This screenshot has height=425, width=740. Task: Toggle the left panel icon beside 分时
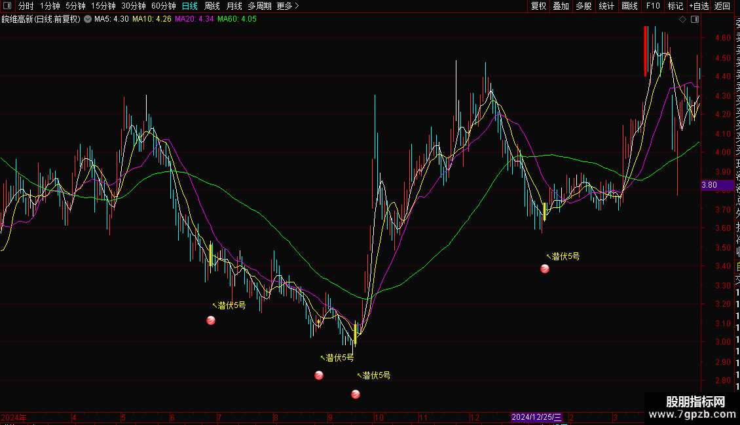coord(7,6)
